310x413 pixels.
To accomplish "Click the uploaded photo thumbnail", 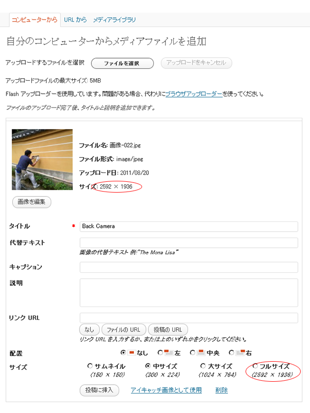I will pos(42,159).
